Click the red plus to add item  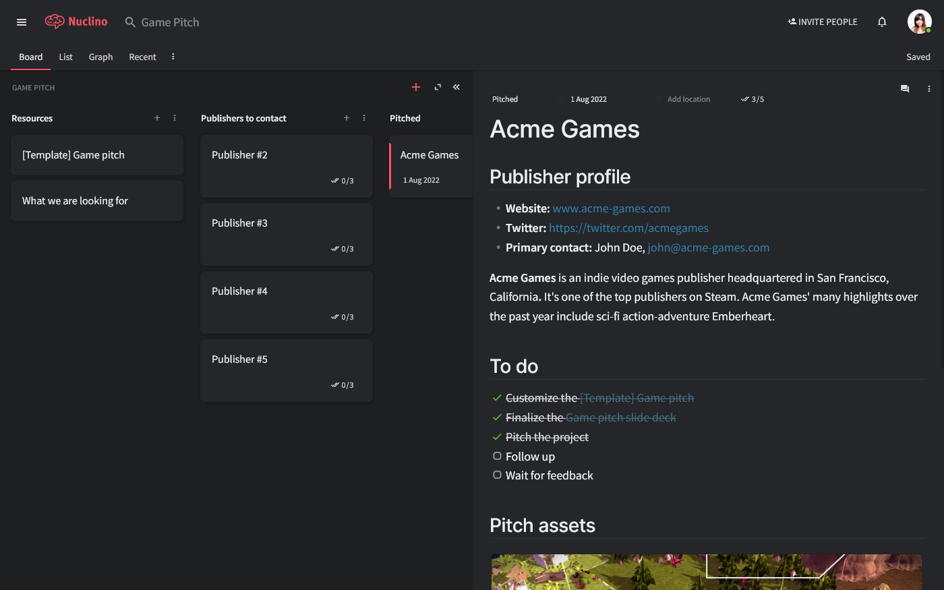point(416,87)
